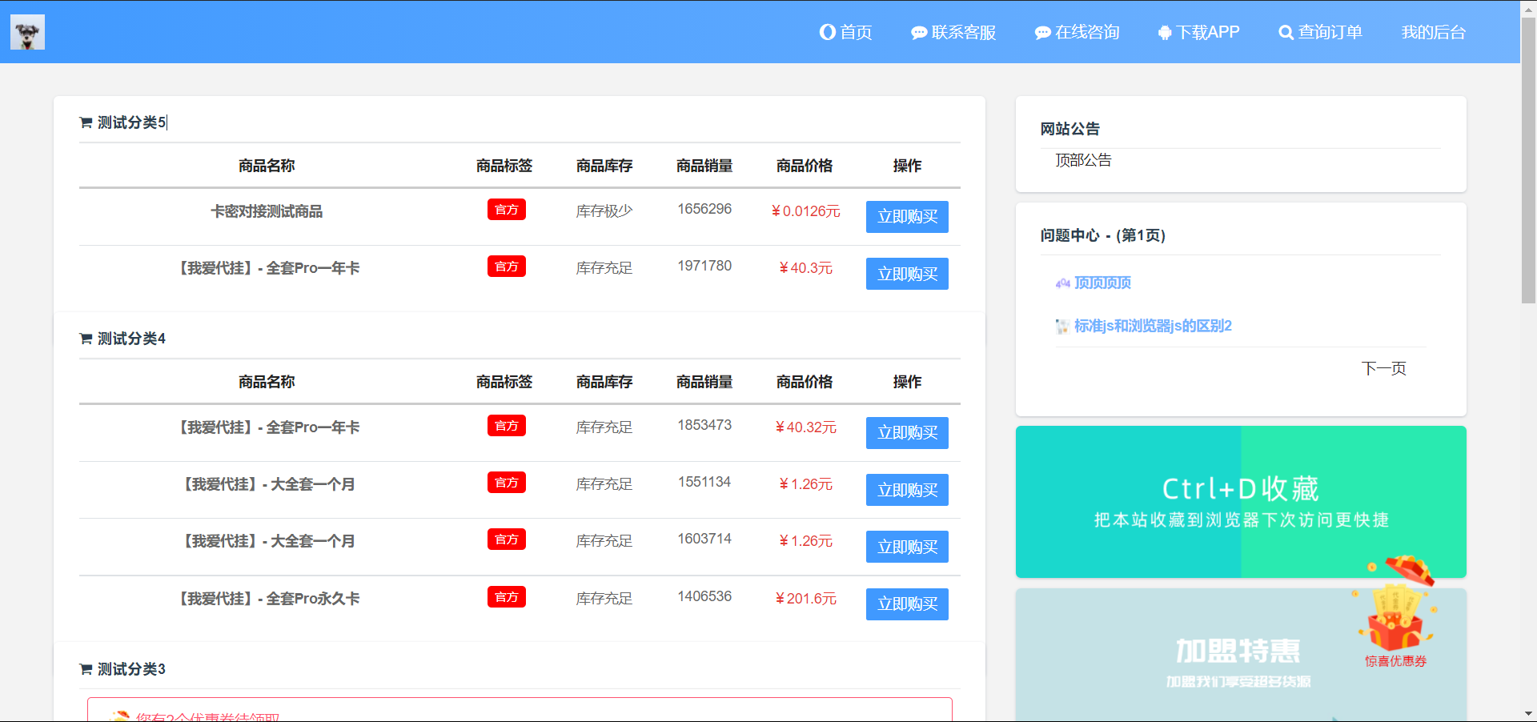Click the chat bubble icon for 在线咨询

1042,33
